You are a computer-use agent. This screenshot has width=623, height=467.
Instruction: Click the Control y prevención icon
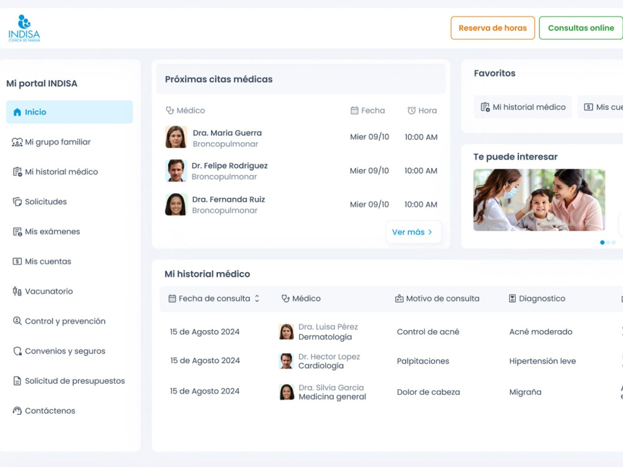coord(17,321)
